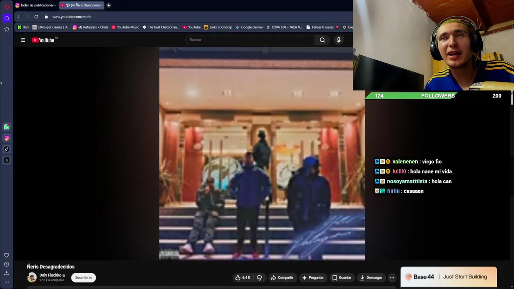Click the Preguntar ask button
The width and height of the screenshot is (514, 289).
pyautogui.click(x=313, y=278)
